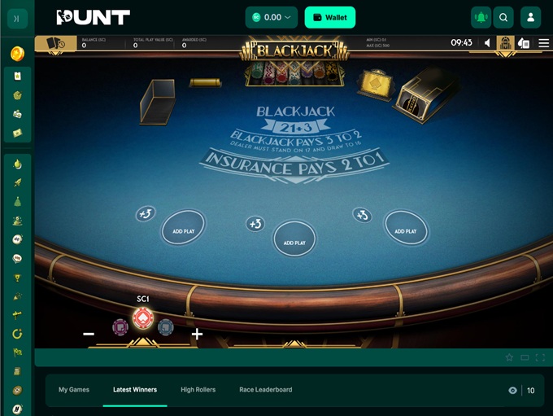Click the gold coin icon in sidebar
The height and width of the screenshot is (416, 553).
pos(17,54)
